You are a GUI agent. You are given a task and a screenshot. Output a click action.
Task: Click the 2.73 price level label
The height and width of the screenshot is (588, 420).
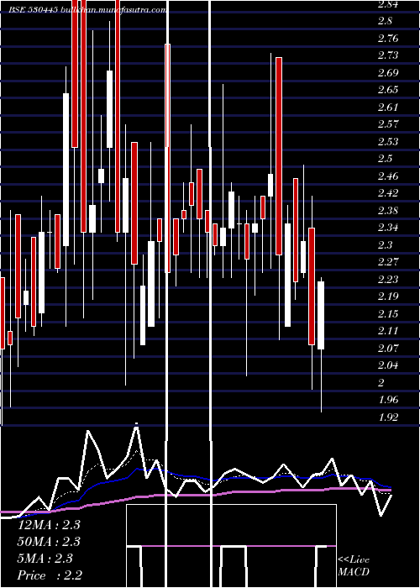tap(388, 55)
